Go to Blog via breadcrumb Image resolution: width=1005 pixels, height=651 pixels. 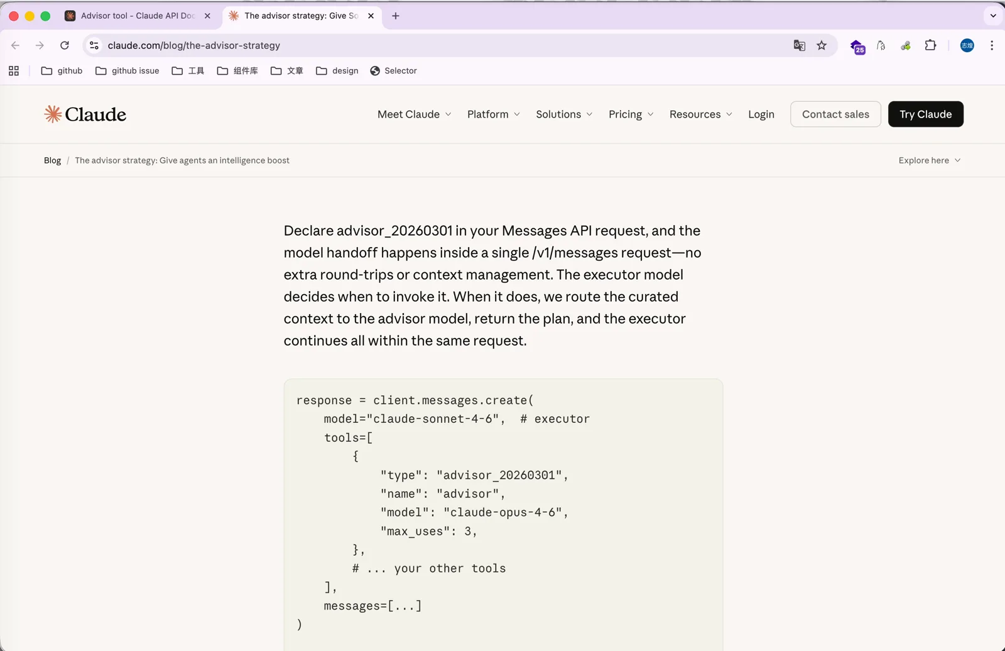point(52,161)
